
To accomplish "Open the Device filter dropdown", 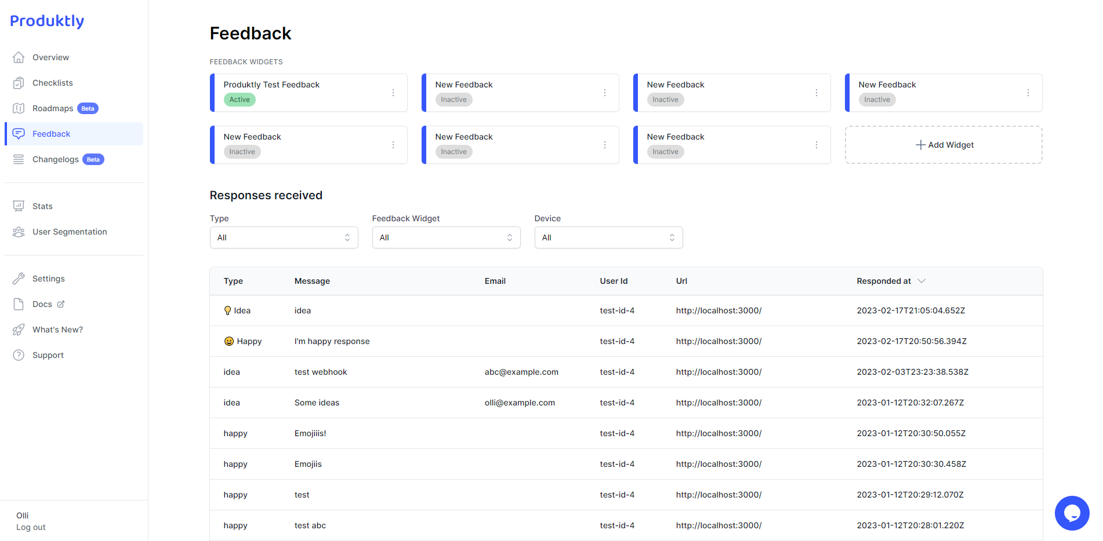I will [609, 237].
